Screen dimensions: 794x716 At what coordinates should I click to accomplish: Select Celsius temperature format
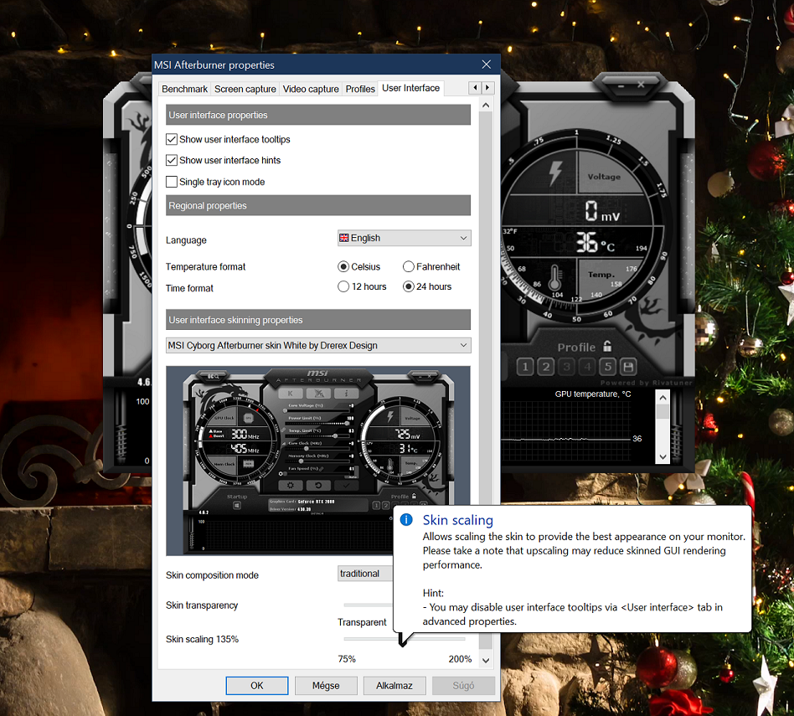(343, 266)
